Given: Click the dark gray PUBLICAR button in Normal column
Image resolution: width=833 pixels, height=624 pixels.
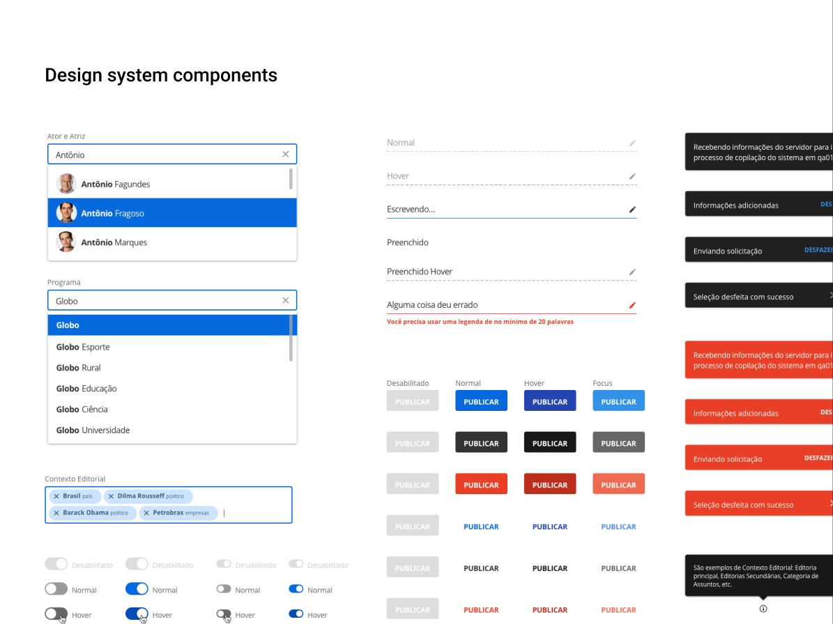Looking at the screenshot, I should coord(481,442).
